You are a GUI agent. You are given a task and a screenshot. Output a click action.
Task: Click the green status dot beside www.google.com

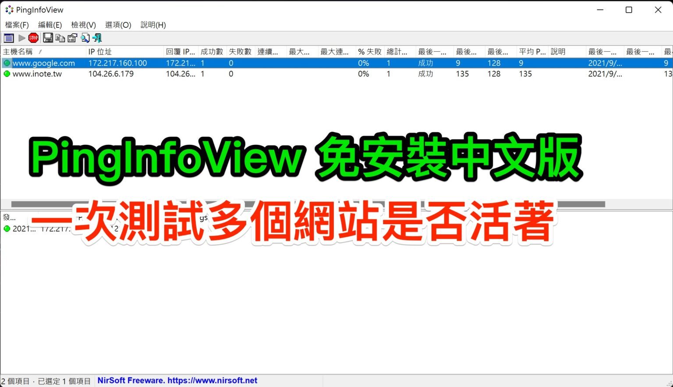(7, 63)
